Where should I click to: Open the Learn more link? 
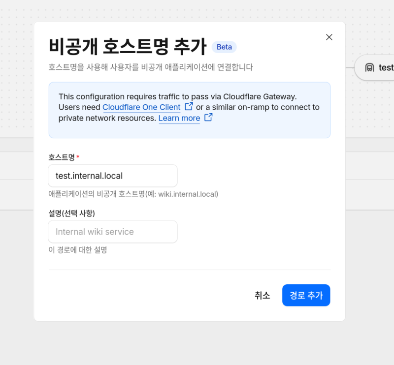(x=179, y=118)
